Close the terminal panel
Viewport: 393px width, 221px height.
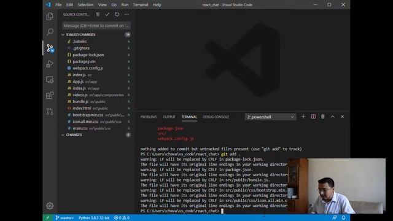coord(342,117)
